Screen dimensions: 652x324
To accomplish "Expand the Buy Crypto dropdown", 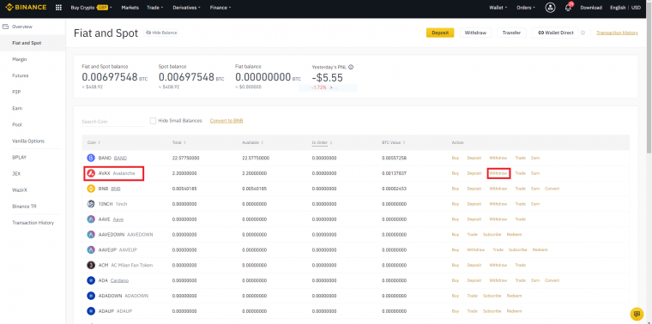I will click(91, 8).
